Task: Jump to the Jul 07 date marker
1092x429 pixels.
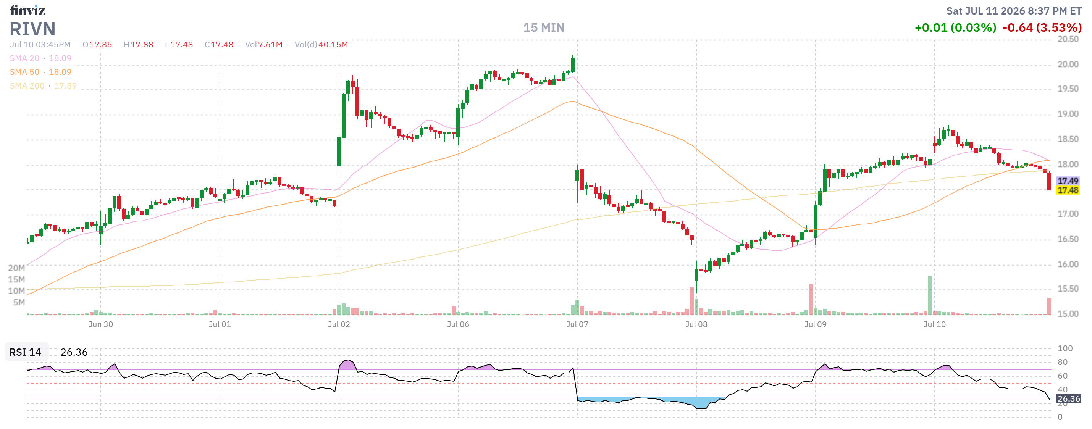Action: pyautogui.click(x=577, y=324)
